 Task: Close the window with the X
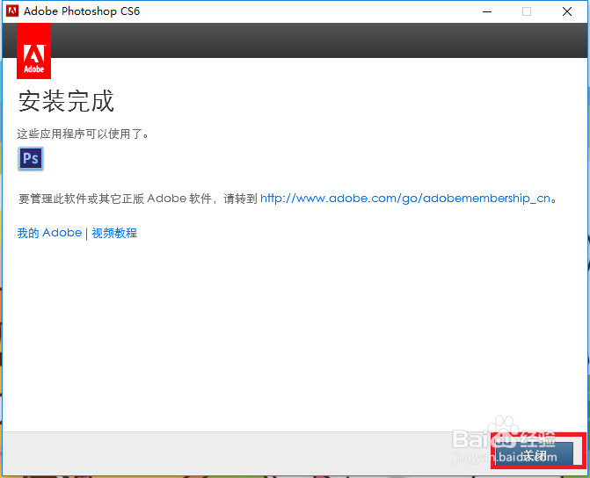tap(567, 11)
